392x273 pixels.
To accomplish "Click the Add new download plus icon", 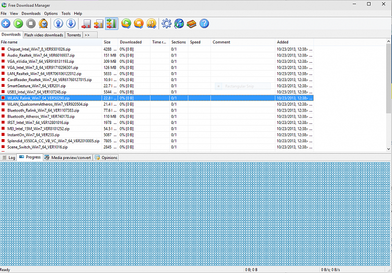I will tap(6, 24).
